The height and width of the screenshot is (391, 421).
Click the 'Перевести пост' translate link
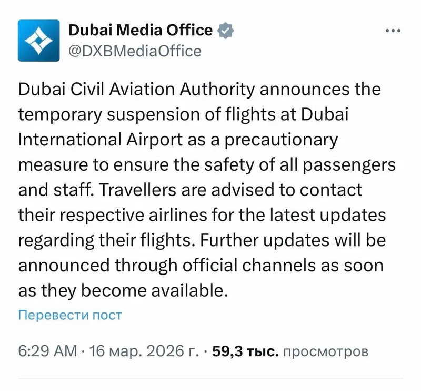pos(70,315)
